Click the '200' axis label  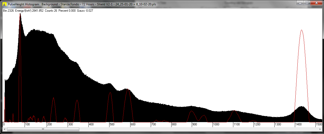pyautogui.click(x=49, y=124)
